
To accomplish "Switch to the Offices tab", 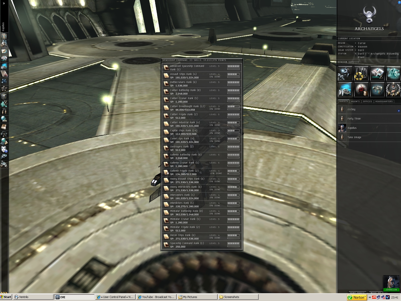I will point(368,101).
